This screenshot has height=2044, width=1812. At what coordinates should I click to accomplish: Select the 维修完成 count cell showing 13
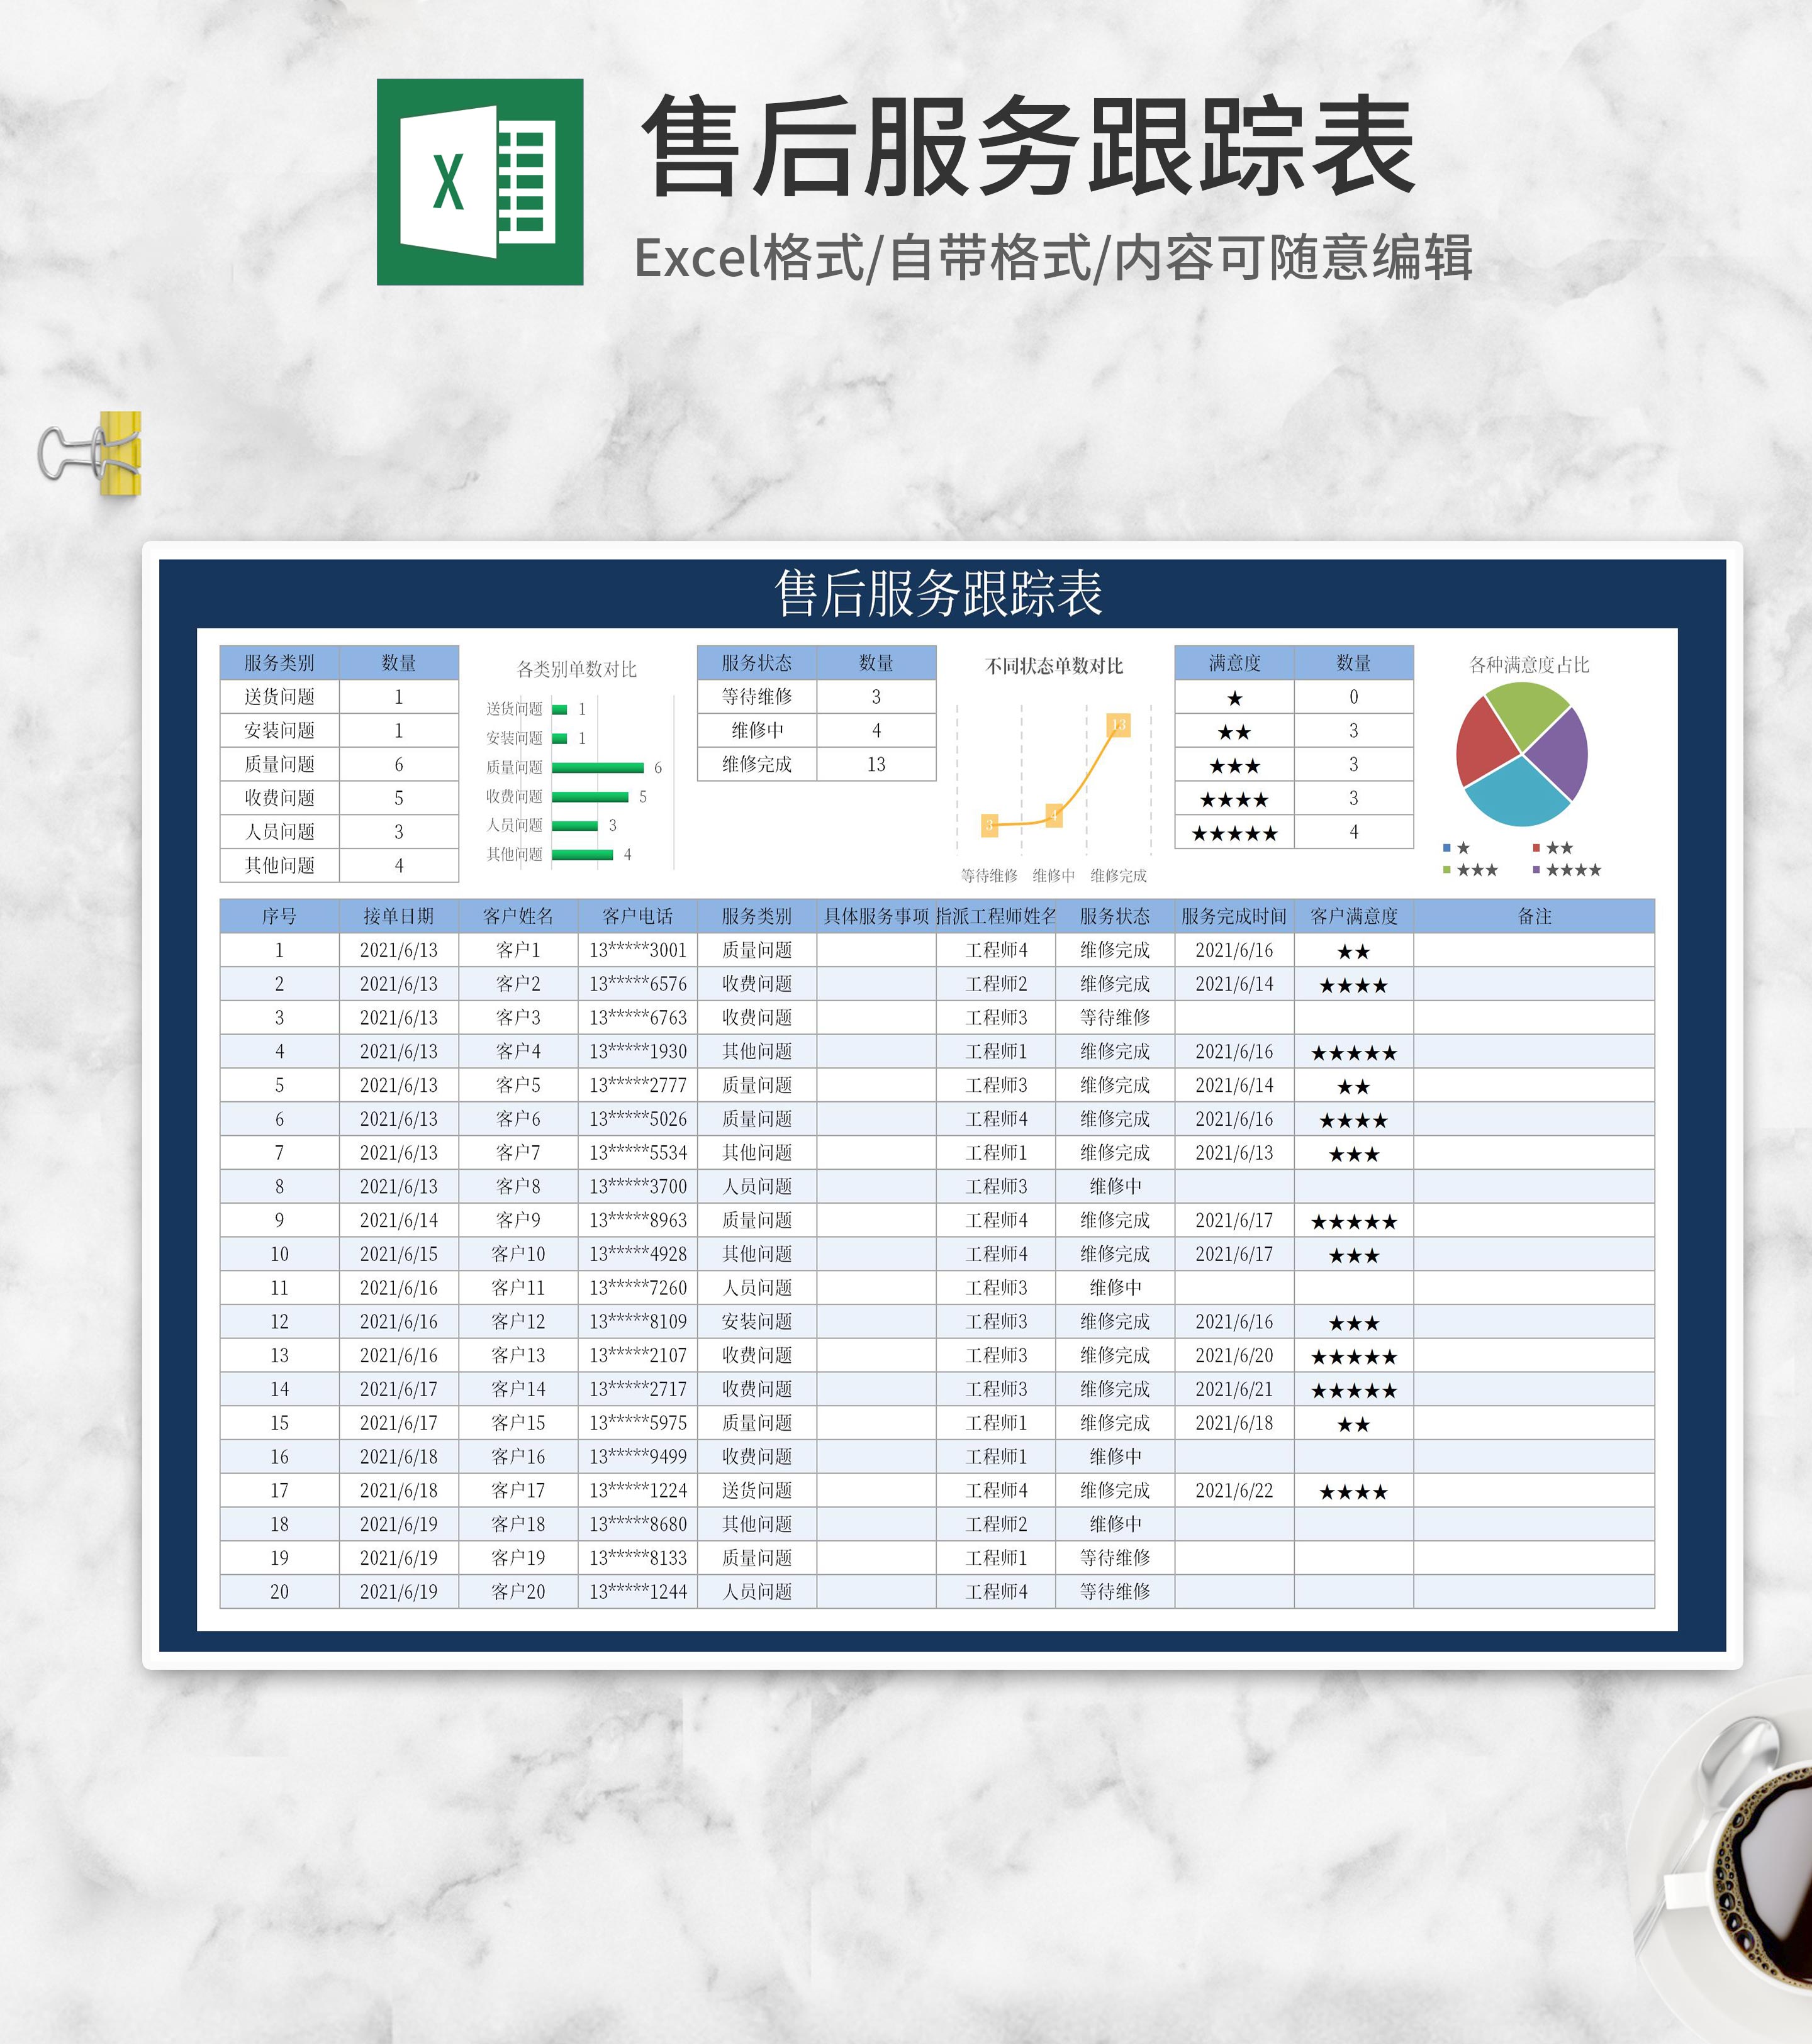click(875, 764)
